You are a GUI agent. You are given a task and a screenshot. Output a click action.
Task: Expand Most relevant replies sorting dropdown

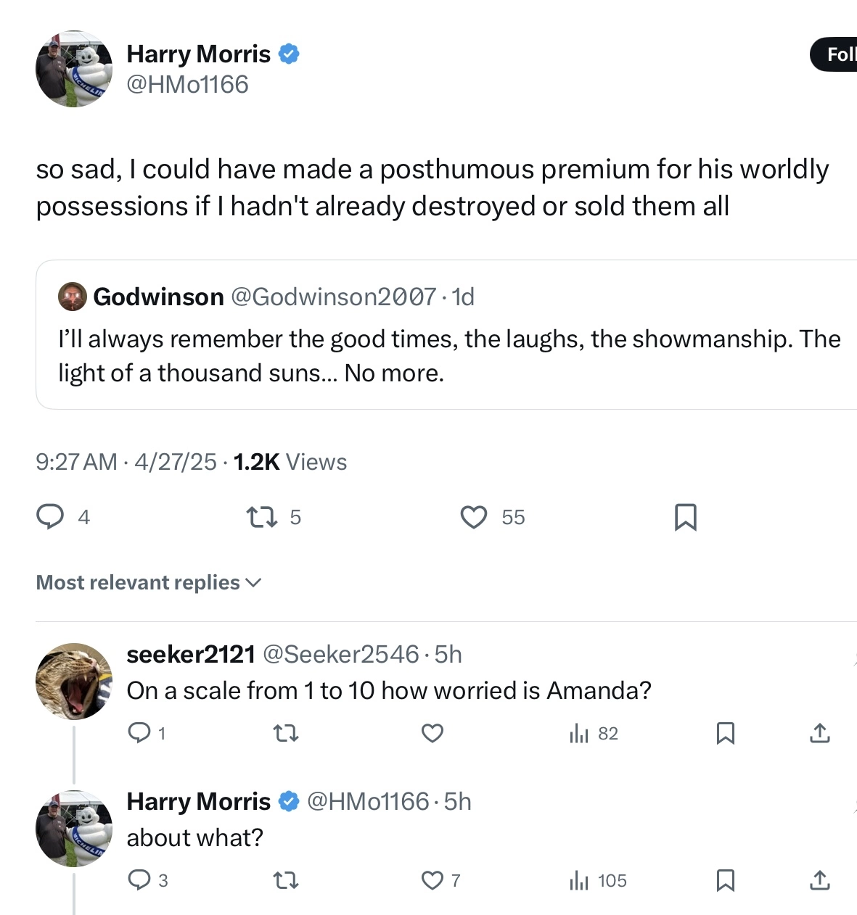pyautogui.click(x=149, y=582)
